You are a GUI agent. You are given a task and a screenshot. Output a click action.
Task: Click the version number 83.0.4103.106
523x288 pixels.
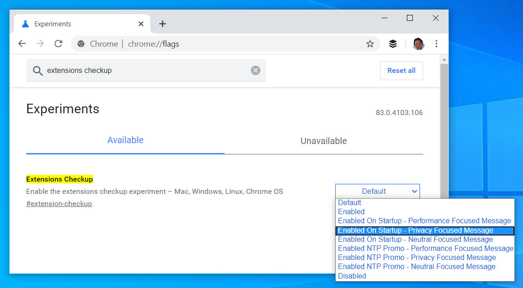point(399,113)
